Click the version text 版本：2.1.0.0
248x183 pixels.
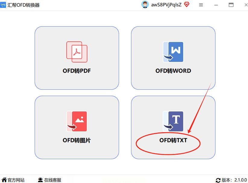coord(234,180)
